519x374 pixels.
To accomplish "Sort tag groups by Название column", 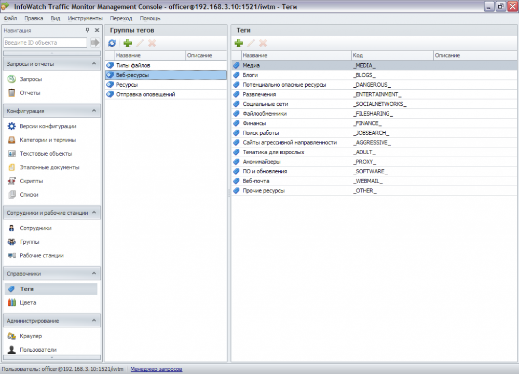I will [x=150, y=55].
